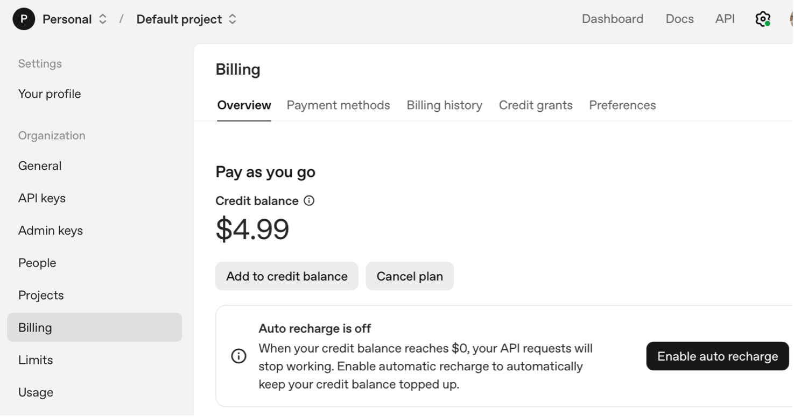
Task: Select the Credit grants tab
Action: 536,105
